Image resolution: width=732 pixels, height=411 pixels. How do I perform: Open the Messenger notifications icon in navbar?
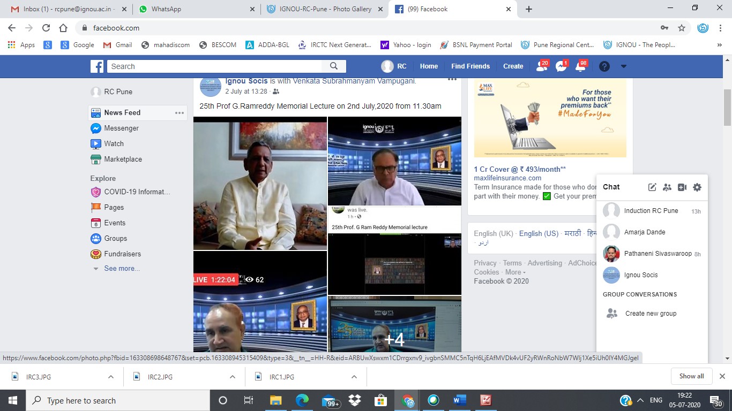(x=561, y=66)
